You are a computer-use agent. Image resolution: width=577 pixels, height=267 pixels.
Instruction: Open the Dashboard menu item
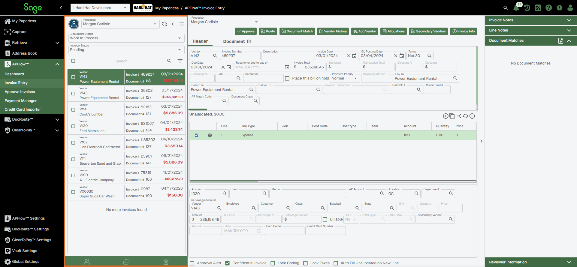14,74
